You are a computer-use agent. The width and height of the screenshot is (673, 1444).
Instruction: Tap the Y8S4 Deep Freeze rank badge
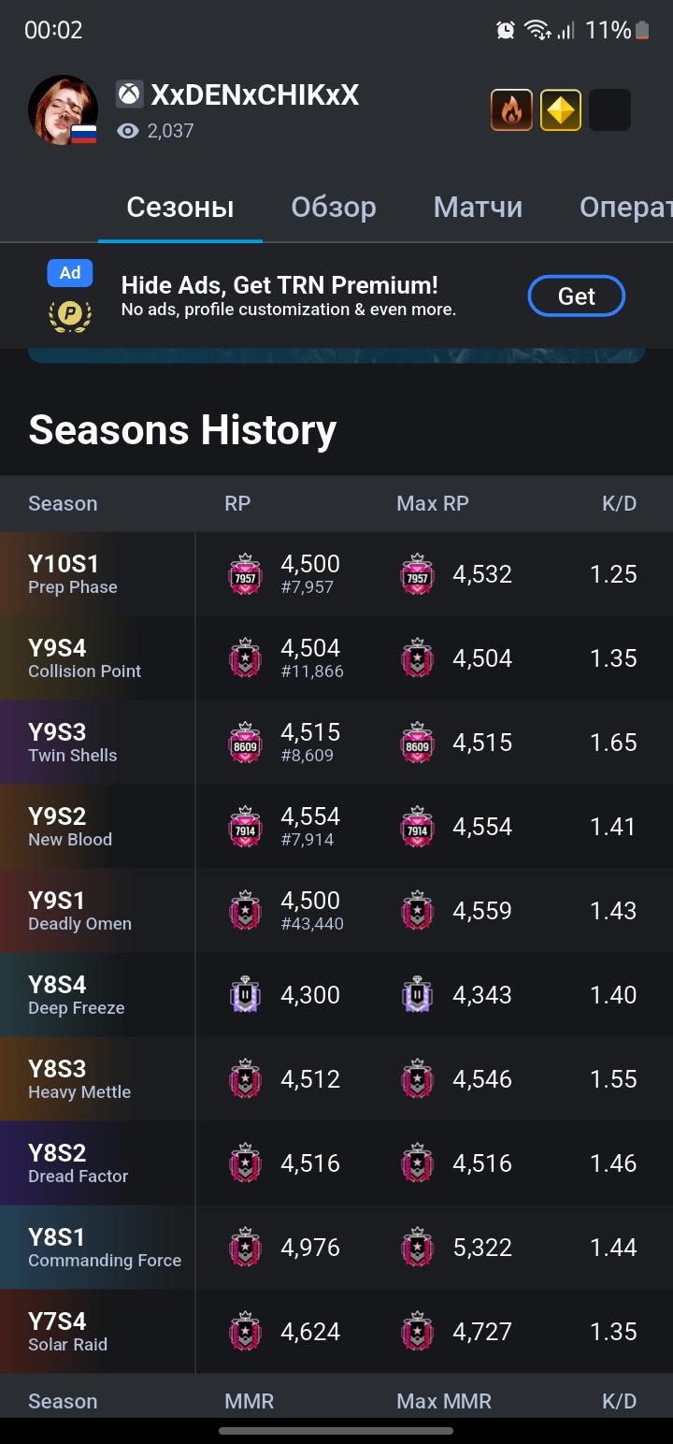tap(246, 995)
